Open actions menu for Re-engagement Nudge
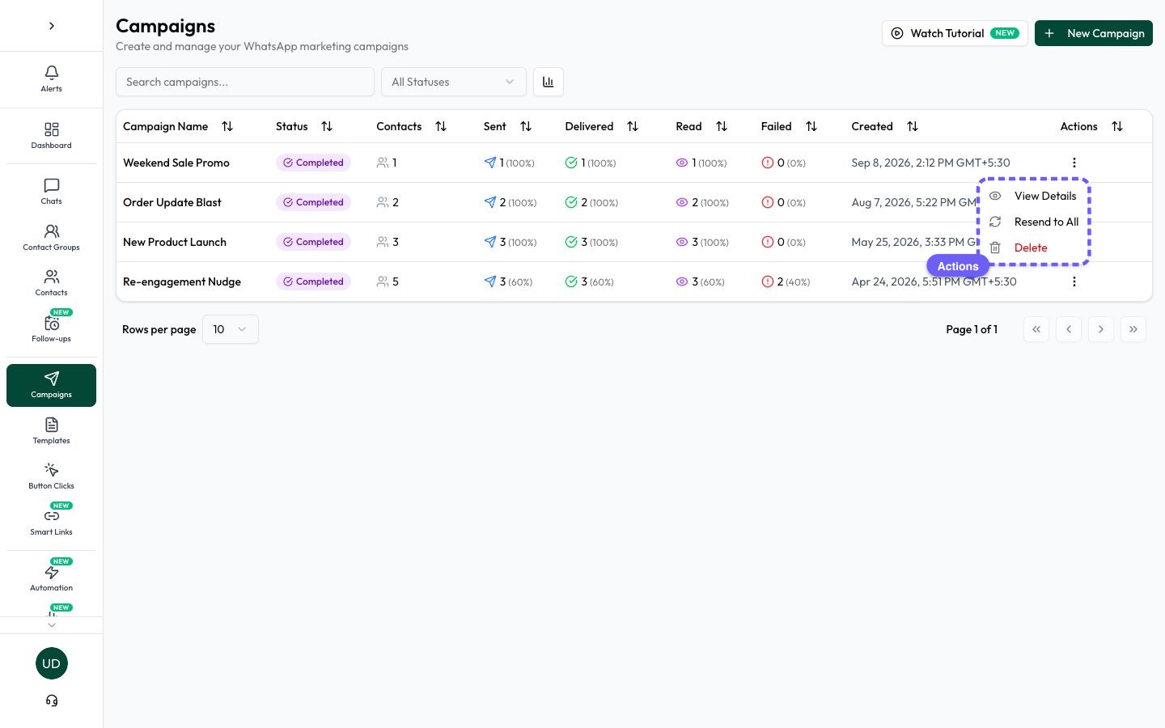 pyautogui.click(x=1074, y=281)
